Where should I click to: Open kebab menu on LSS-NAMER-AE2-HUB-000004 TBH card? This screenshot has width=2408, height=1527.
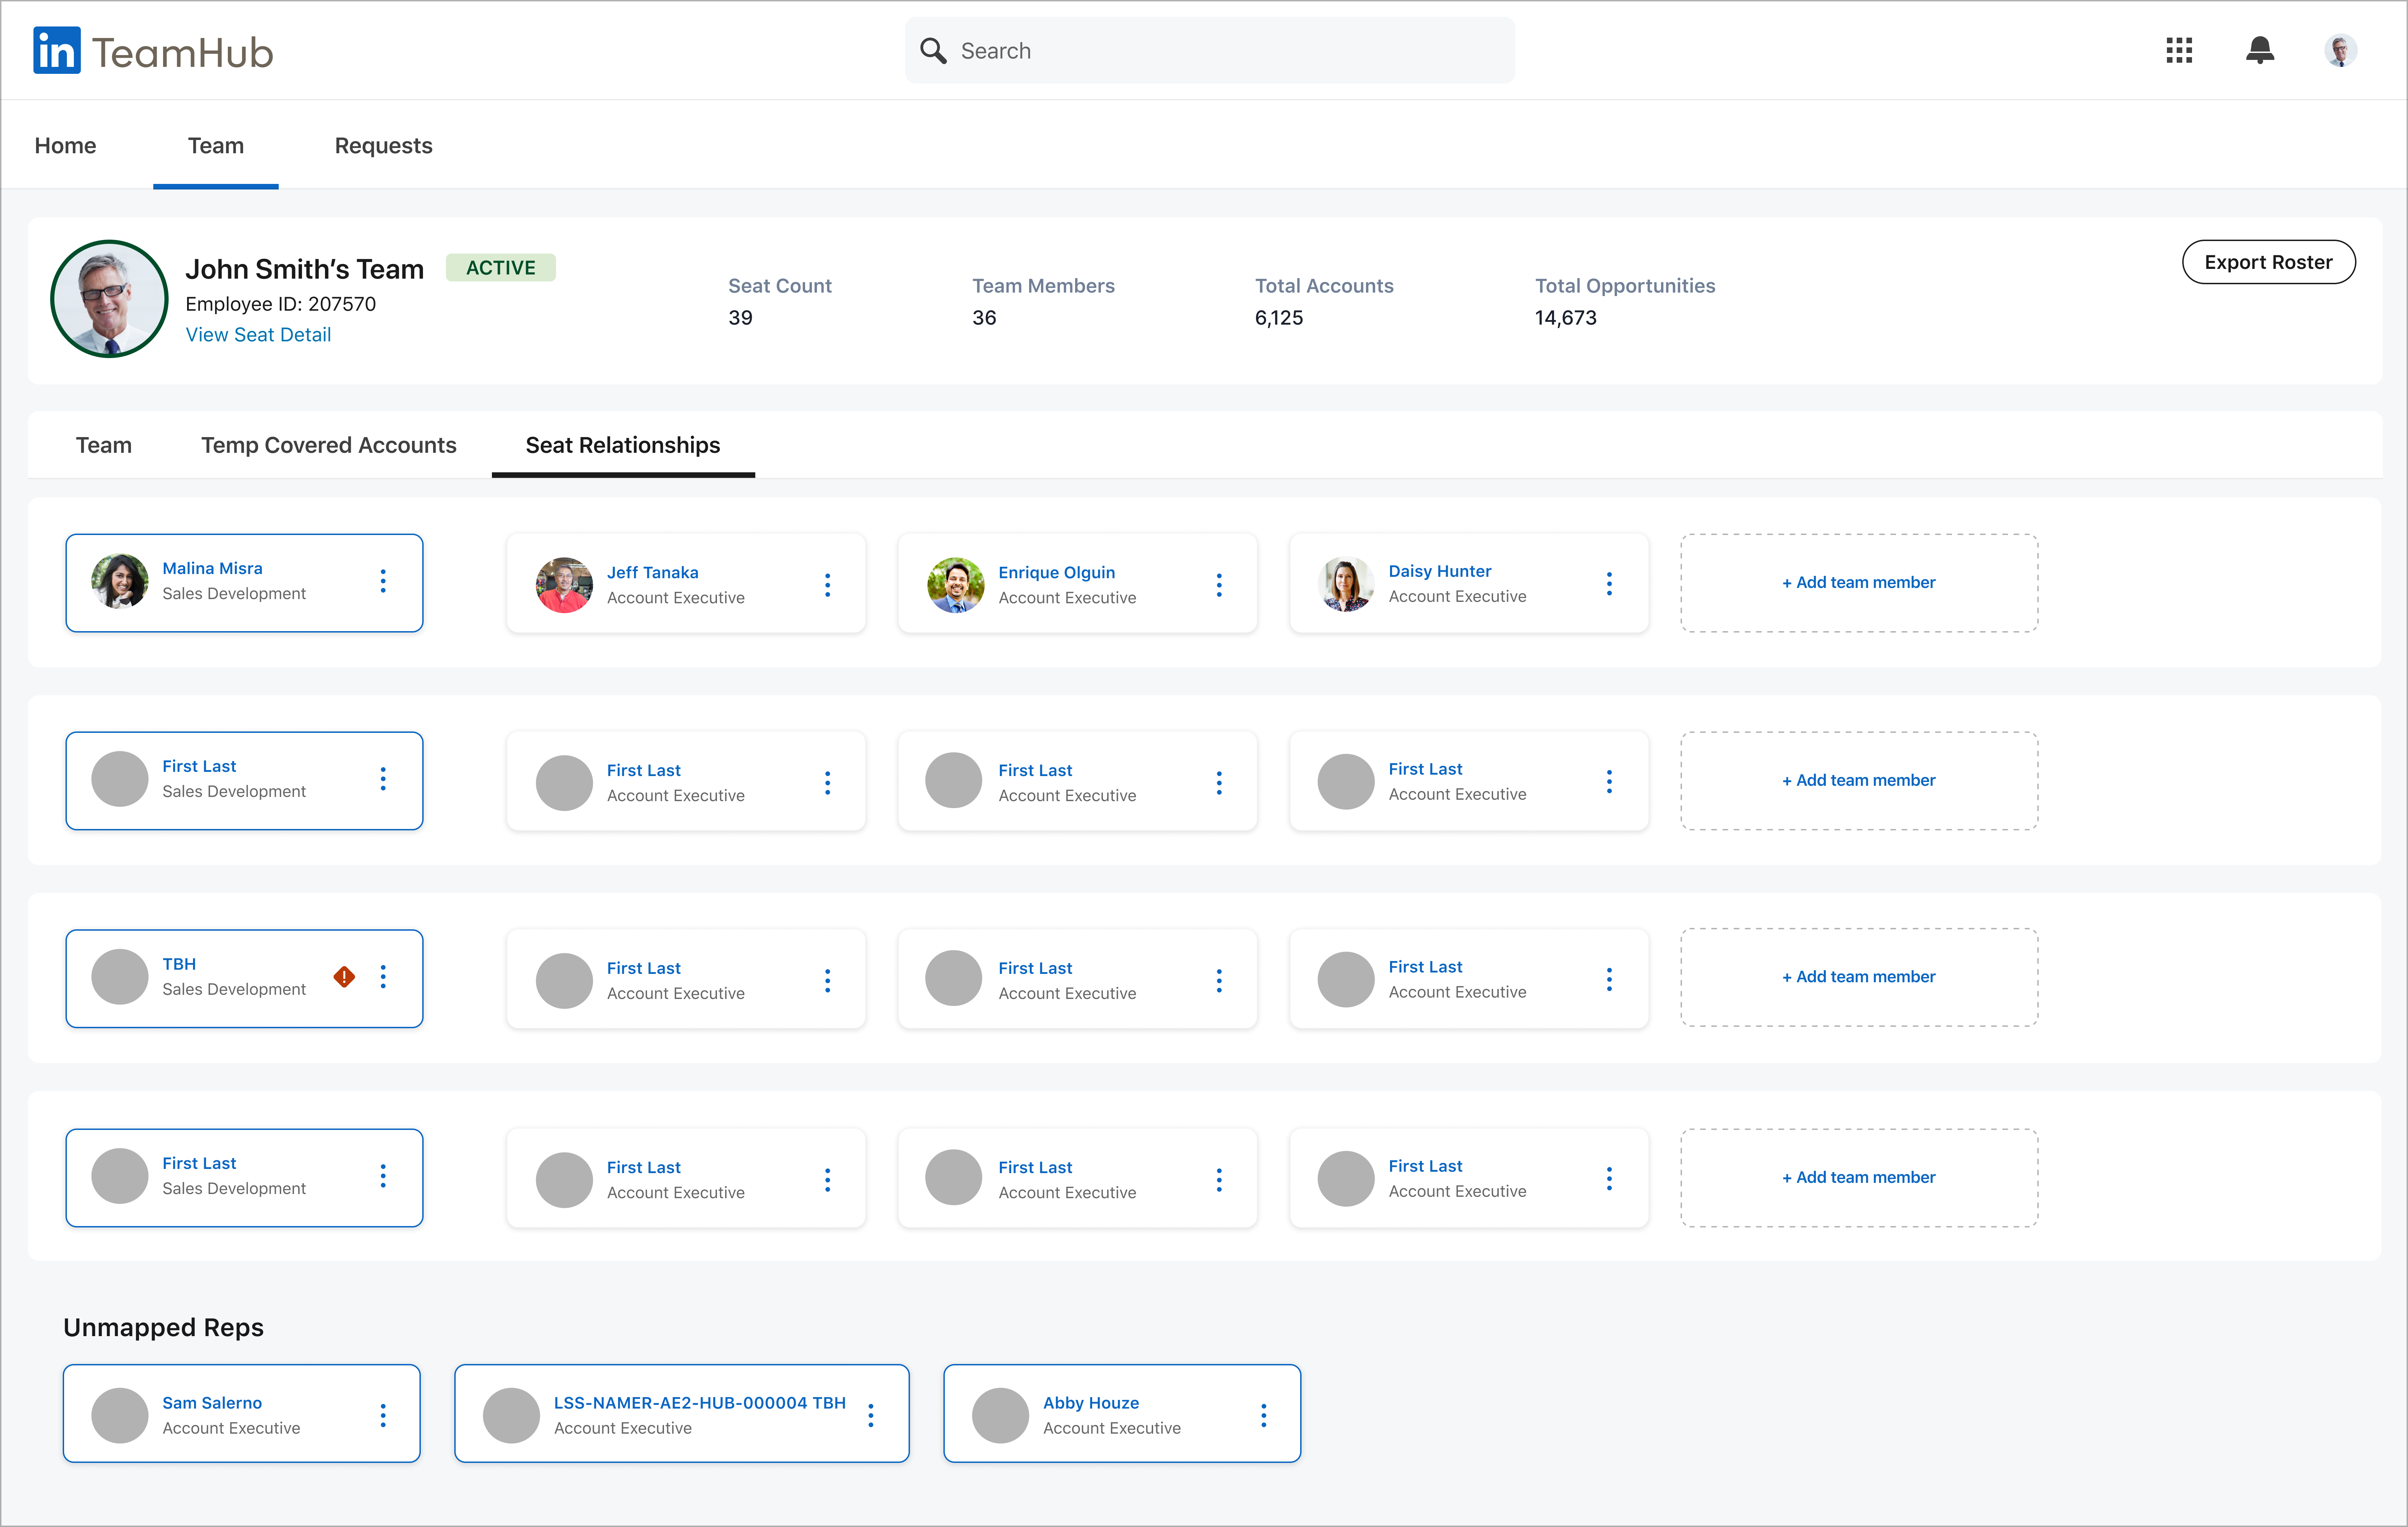(x=871, y=1415)
